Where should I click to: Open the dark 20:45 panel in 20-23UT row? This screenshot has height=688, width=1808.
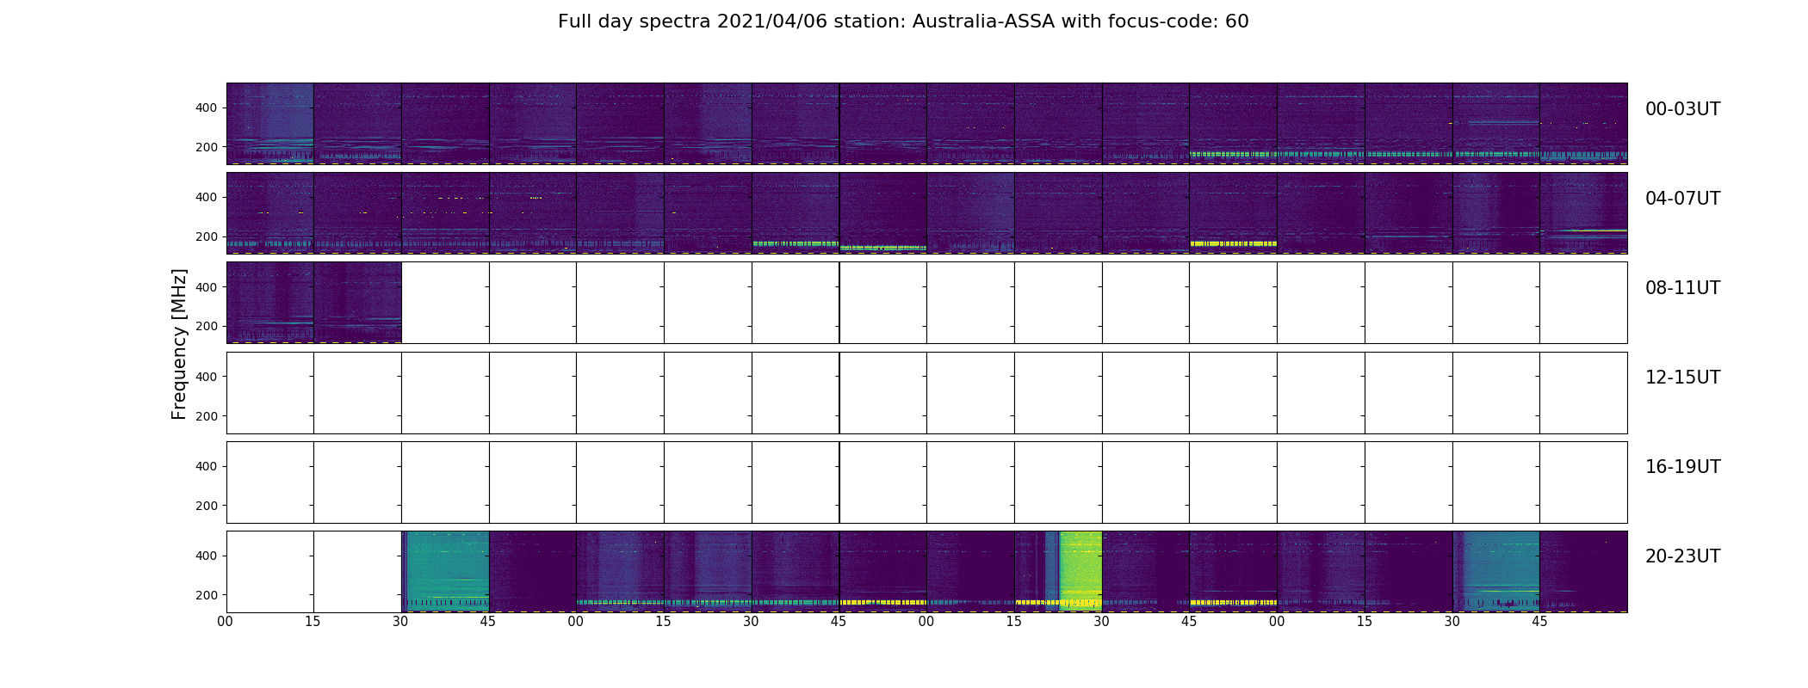click(533, 572)
